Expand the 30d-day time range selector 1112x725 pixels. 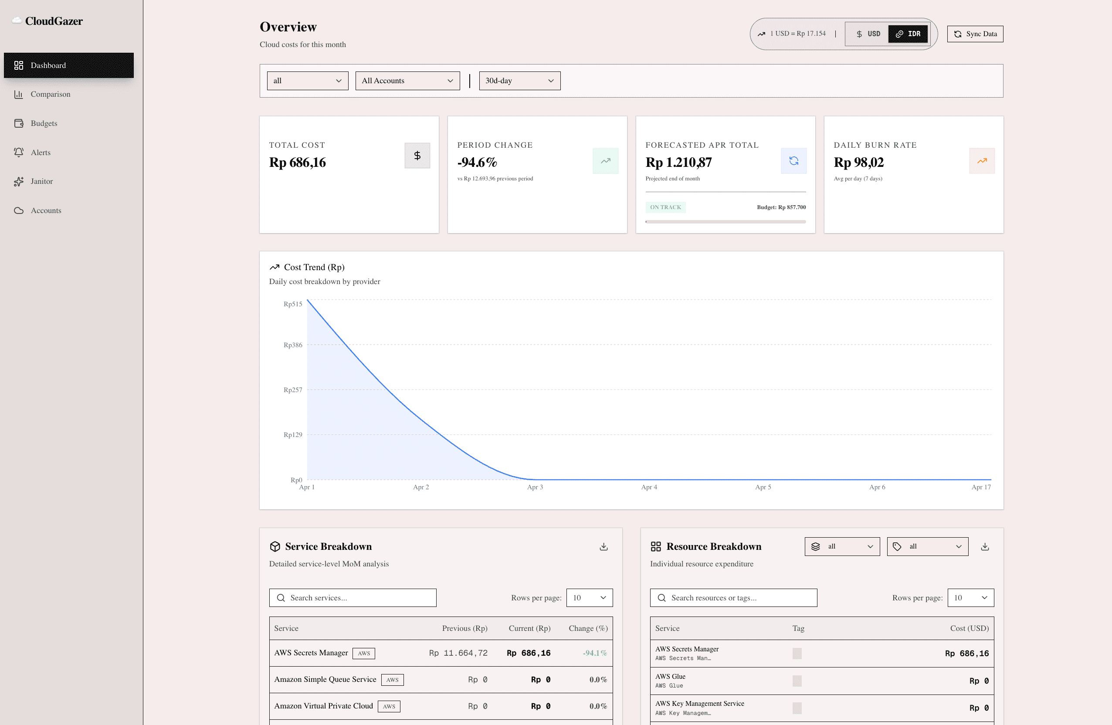point(519,80)
